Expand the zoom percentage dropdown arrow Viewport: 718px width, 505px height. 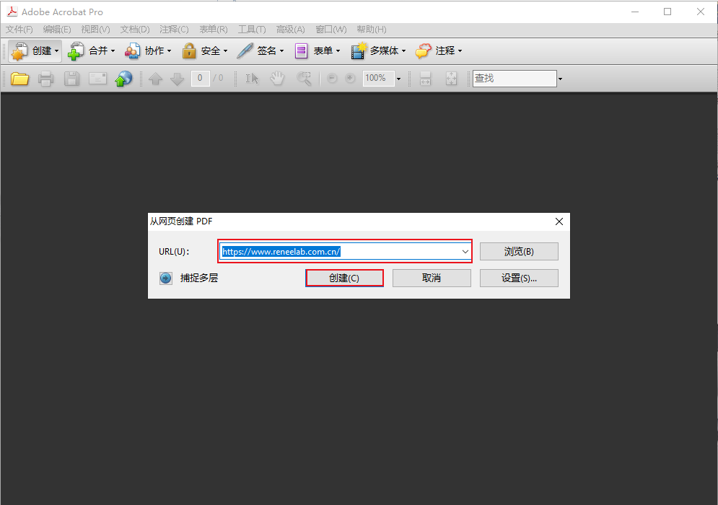(x=398, y=79)
